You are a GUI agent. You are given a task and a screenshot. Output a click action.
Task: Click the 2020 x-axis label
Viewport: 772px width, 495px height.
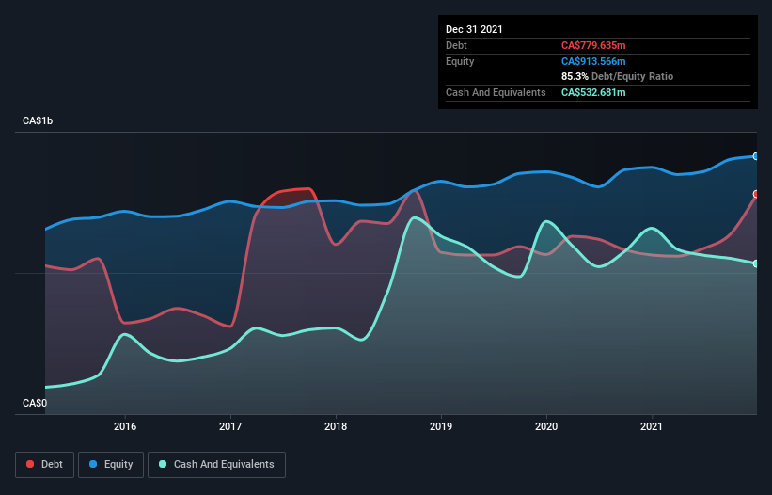546,426
